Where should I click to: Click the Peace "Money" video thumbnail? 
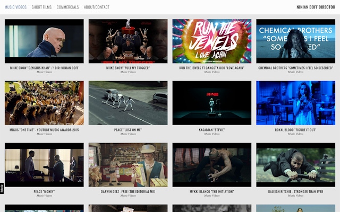pyautogui.click(x=44, y=165)
